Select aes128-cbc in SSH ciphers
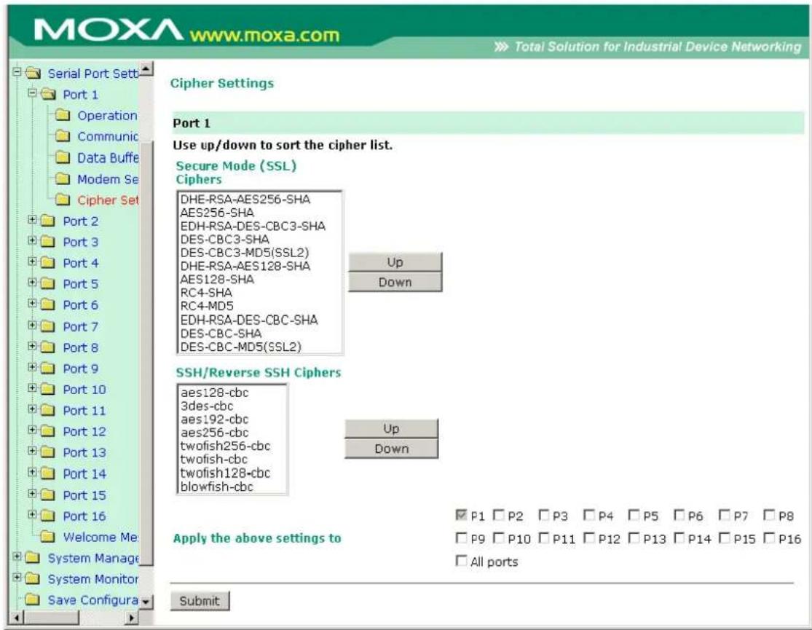This screenshot has width=812, height=630. (214, 393)
